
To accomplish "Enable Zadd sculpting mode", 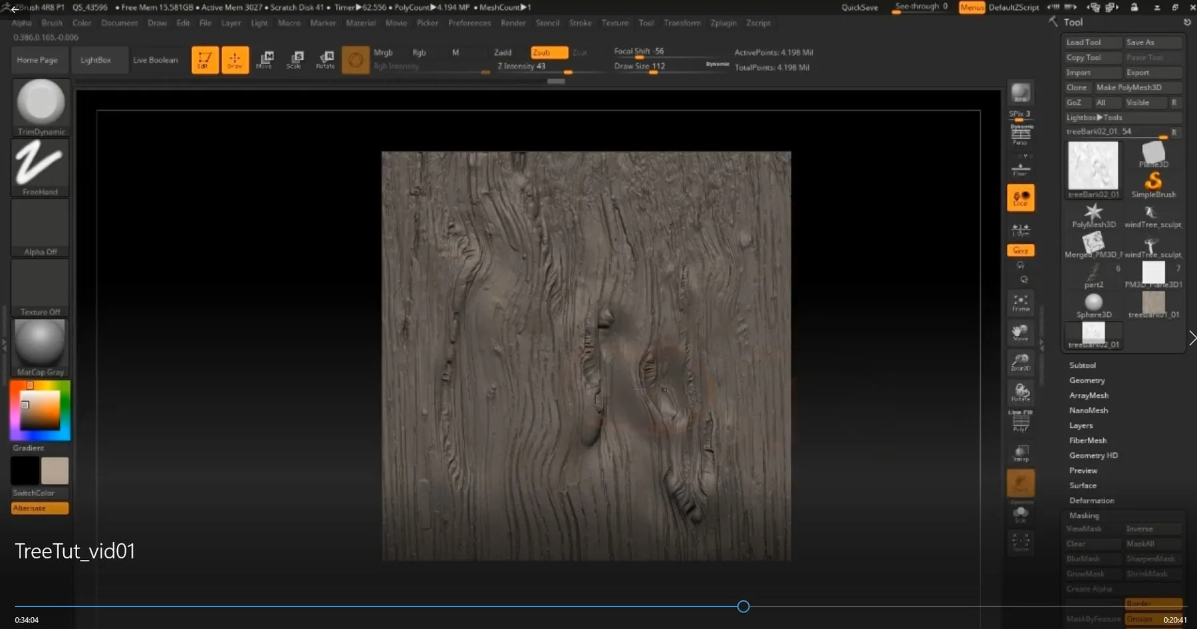I will tap(503, 52).
